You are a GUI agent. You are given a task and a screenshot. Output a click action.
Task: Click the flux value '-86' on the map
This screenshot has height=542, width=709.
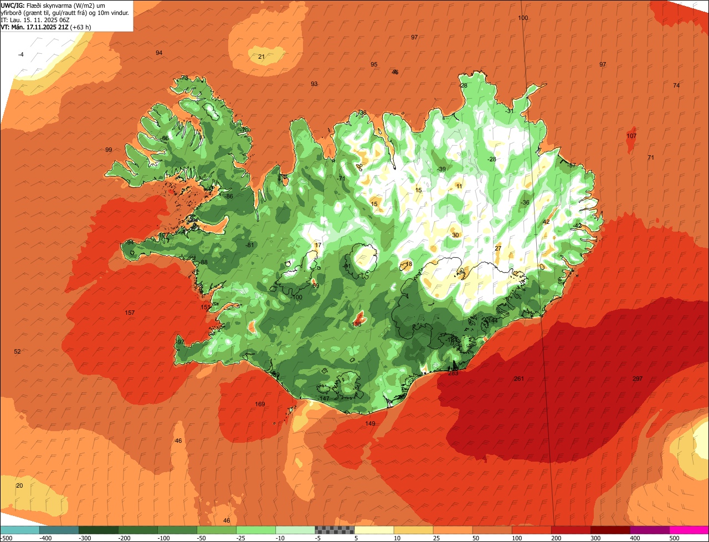tap(229, 196)
